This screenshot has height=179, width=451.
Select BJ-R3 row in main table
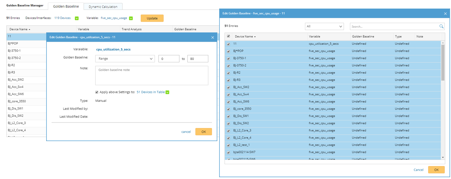[x=26, y=73]
